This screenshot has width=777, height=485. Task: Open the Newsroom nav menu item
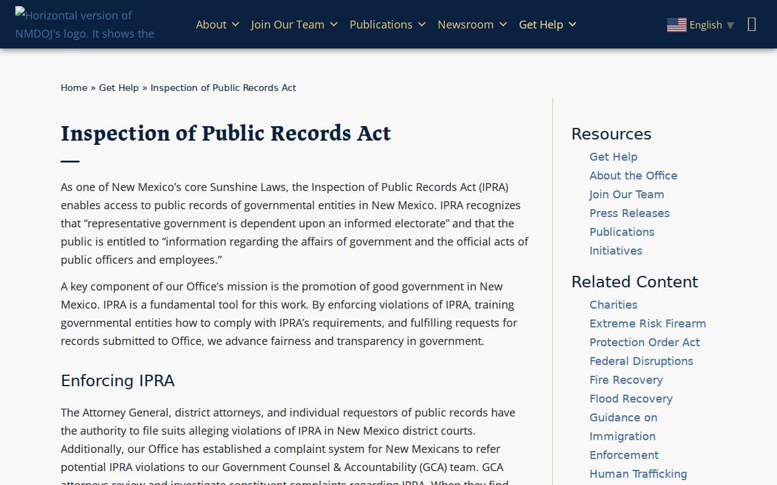[466, 24]
